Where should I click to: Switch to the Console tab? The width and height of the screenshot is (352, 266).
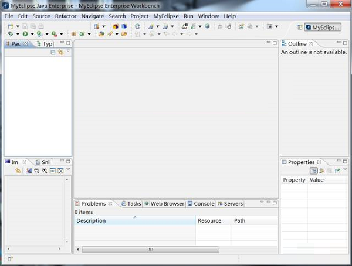click(201, 204)
